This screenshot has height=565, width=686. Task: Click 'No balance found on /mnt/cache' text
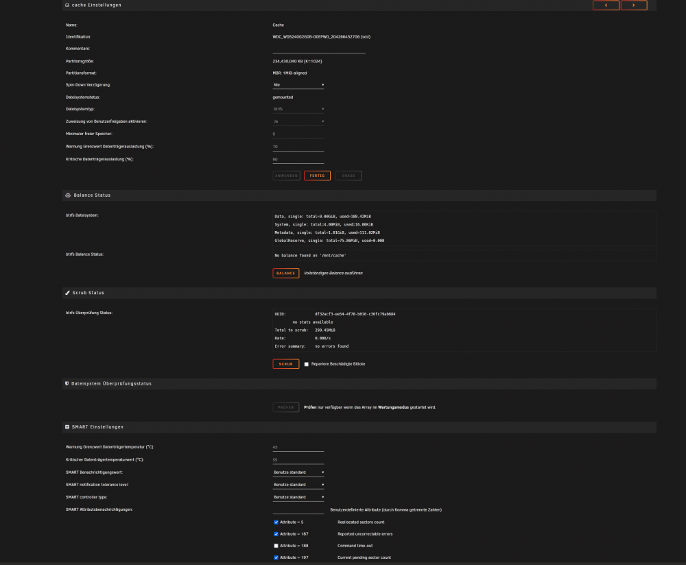pyautogui.click(x=310, y=255)
